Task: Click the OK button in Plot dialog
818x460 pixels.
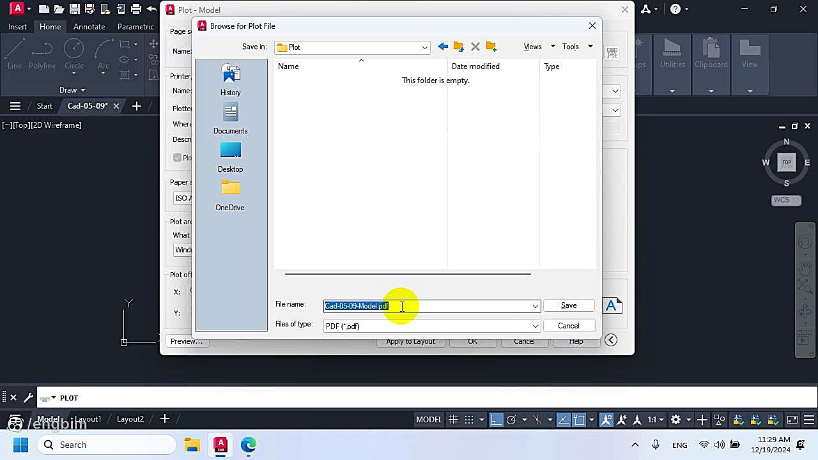Action: click(x=472, y=342)
